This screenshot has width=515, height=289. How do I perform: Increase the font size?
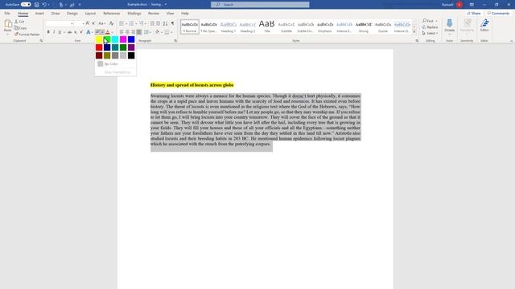(x=88, y=23)
